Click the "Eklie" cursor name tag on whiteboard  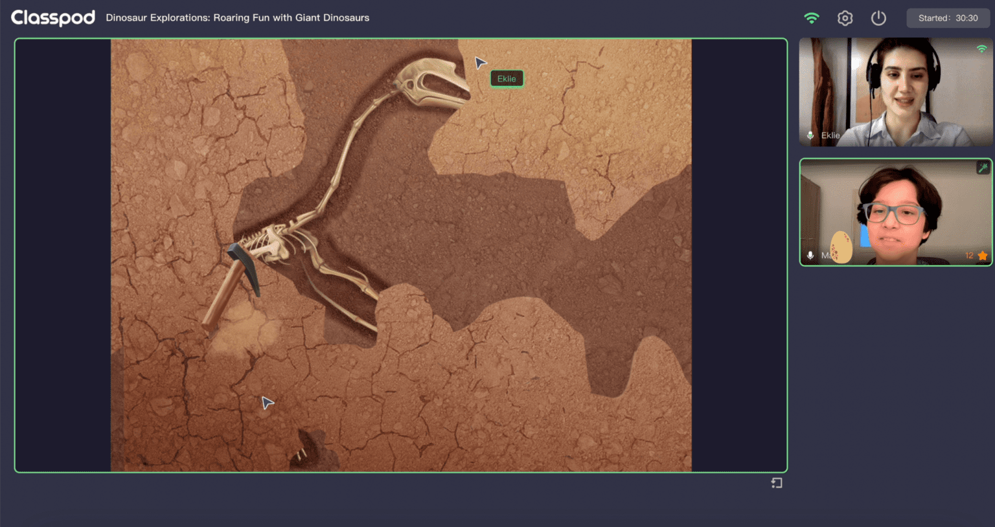507,79
